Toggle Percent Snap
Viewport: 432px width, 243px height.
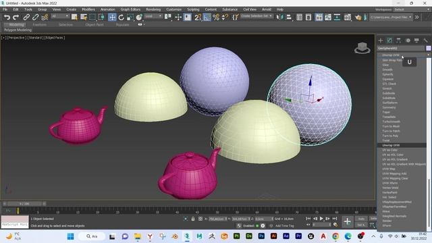click(x=216, y=18)
